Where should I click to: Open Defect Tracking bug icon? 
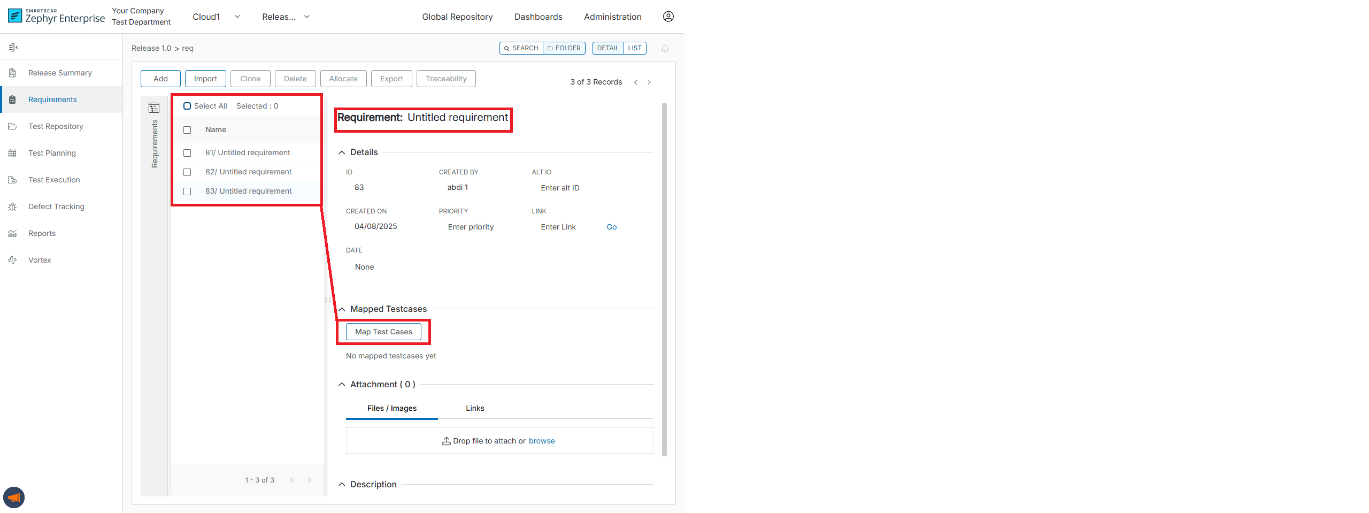pos(13,206)
